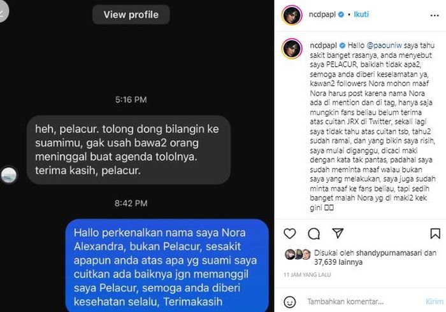Screen dimensions: 446x312
Task: Like the post with the heart icon
Action: pos(289,233)
